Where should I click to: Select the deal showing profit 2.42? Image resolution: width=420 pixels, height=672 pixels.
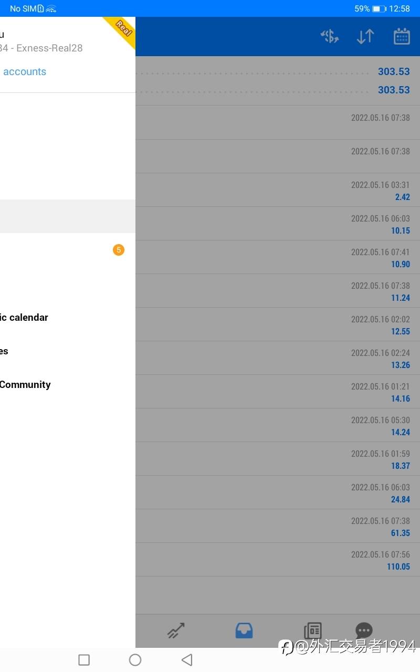[x=277, y=190]
